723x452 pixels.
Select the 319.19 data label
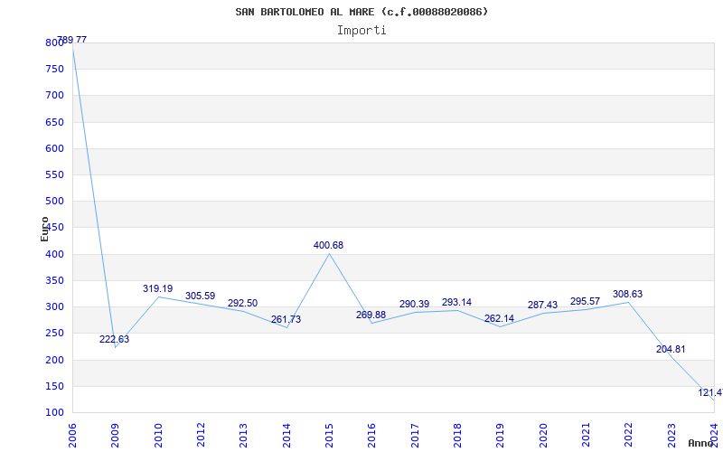157,288
